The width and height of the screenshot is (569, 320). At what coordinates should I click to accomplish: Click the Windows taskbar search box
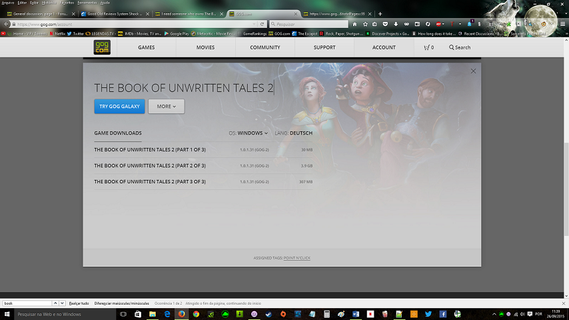point(65,314)
